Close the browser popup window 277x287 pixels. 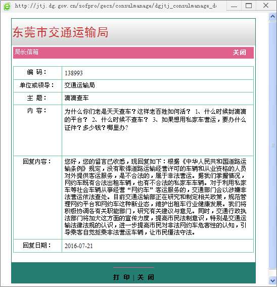[x=266, y=6]
